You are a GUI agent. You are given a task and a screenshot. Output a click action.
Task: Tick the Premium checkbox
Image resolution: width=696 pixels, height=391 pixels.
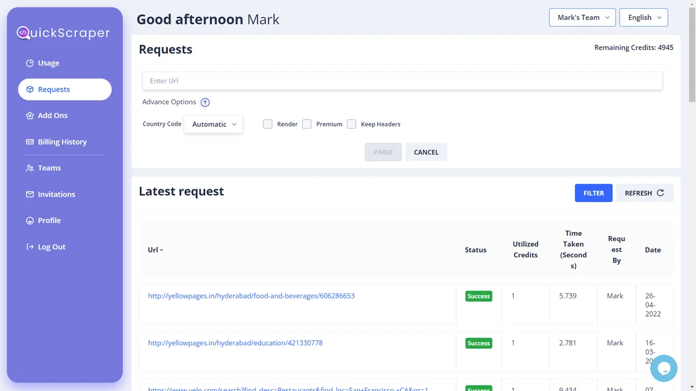point(307,124)
